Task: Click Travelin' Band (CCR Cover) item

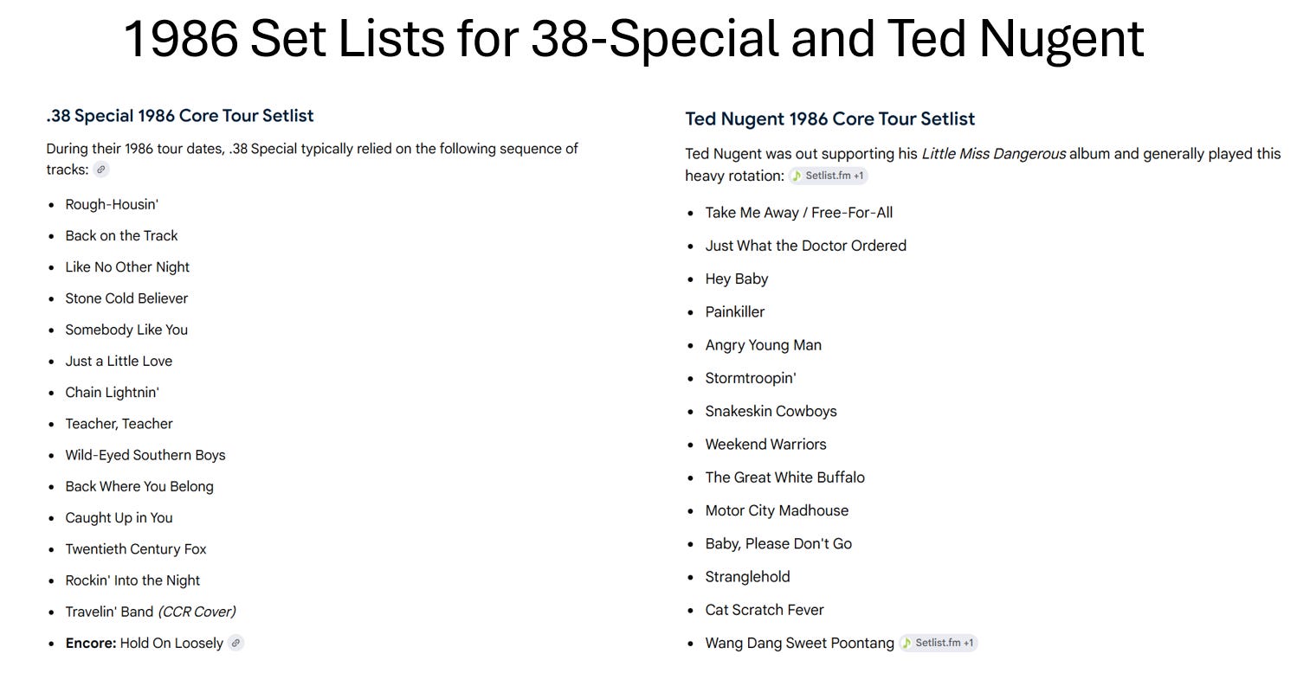Action: 151,612
